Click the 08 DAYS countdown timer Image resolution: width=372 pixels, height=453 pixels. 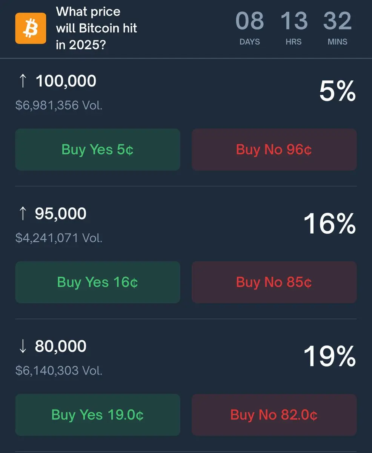pyautogui.click(x=250, y=28)
